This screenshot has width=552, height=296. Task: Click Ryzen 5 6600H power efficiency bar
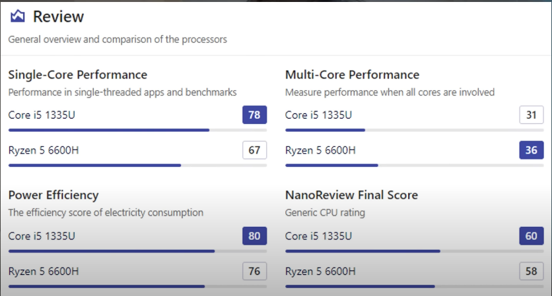[x=137, y=287]
